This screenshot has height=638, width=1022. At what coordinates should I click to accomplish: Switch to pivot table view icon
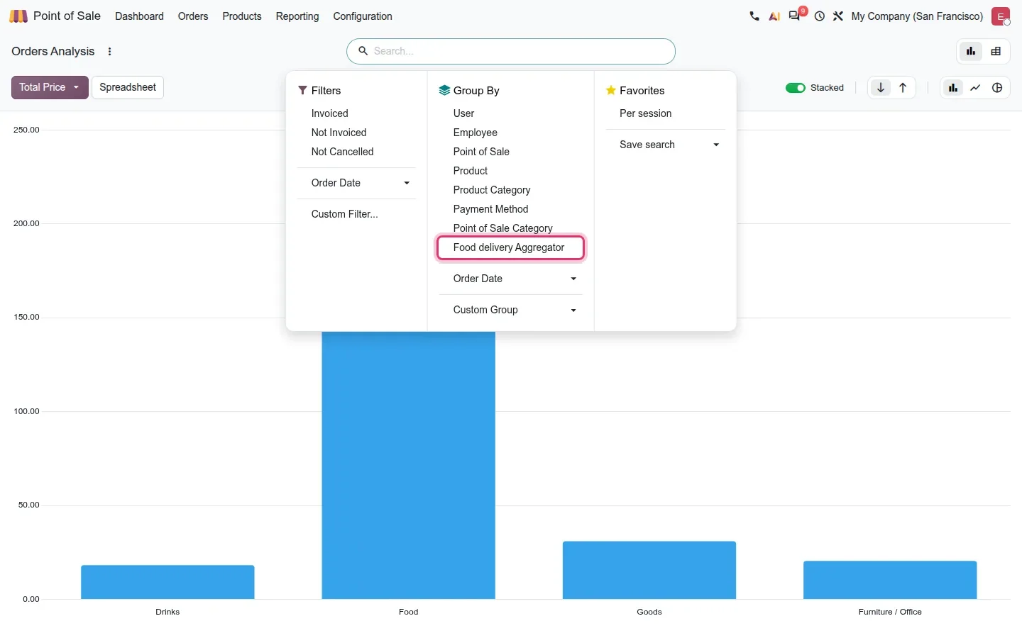[996, 51]
